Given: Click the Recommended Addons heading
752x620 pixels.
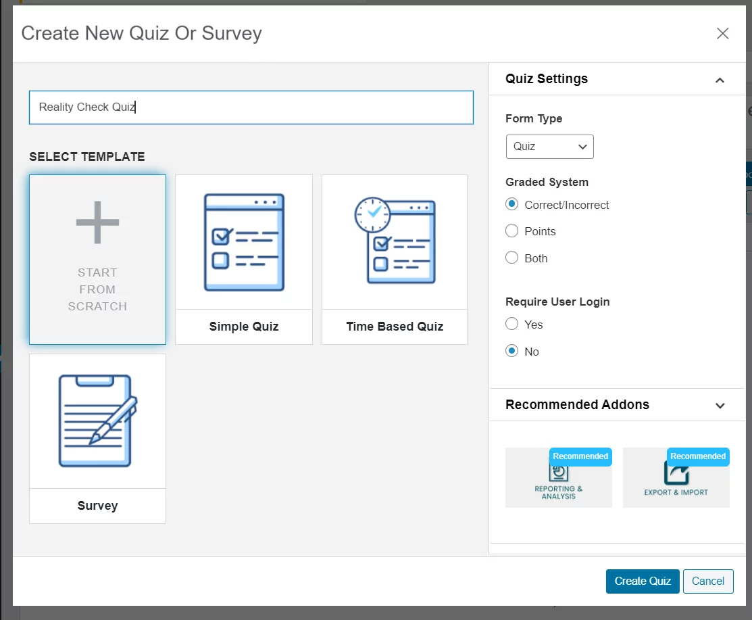Looking at the screenshot, I should (x=577, y=404).
